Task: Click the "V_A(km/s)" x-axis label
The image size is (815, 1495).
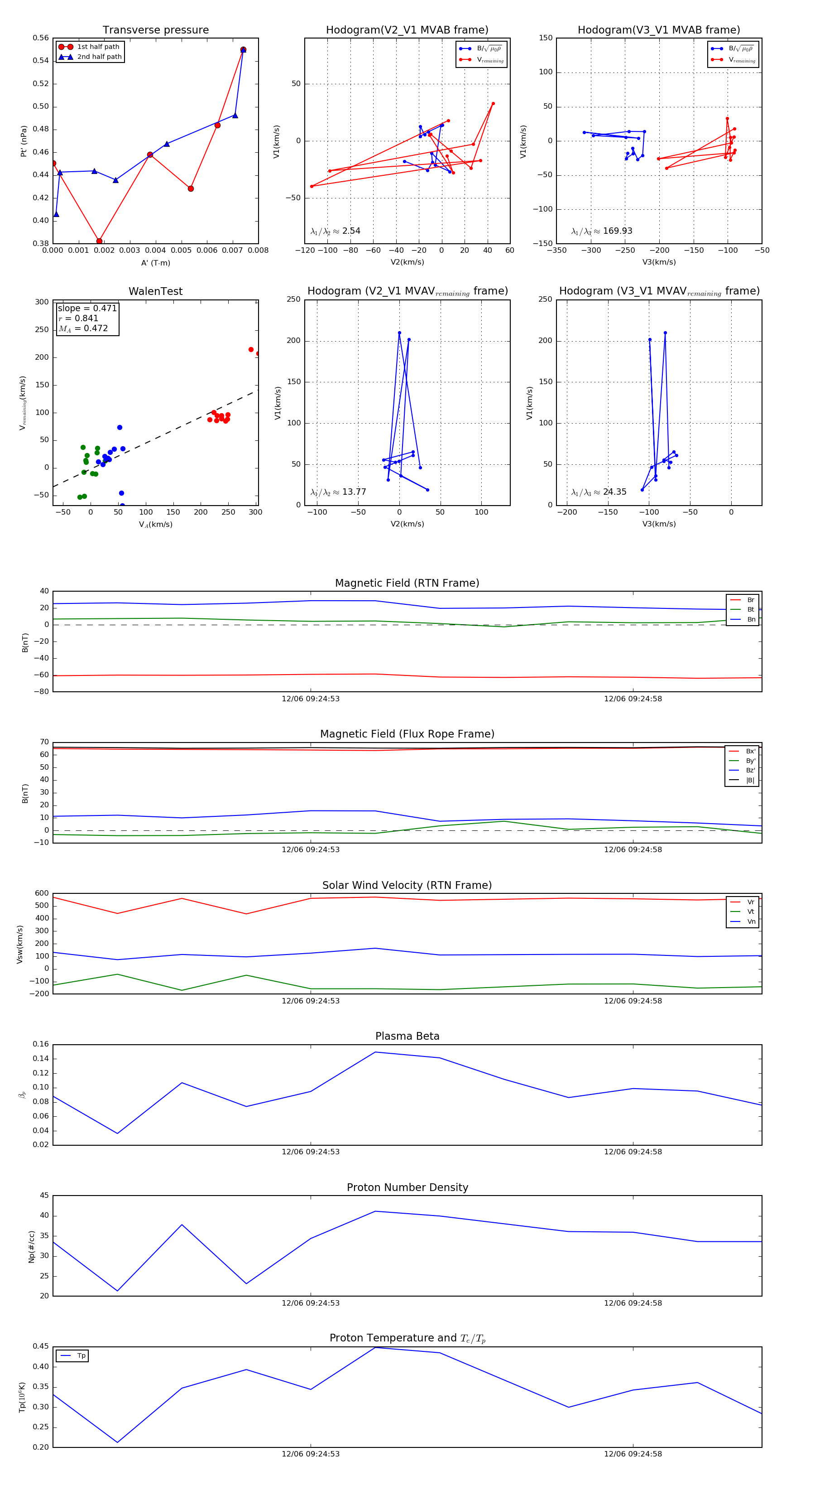Action: click(155, 525)
